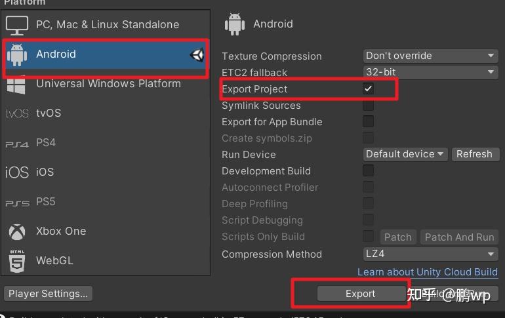Open the Texture Compression dropdown

tap(431, 56)
